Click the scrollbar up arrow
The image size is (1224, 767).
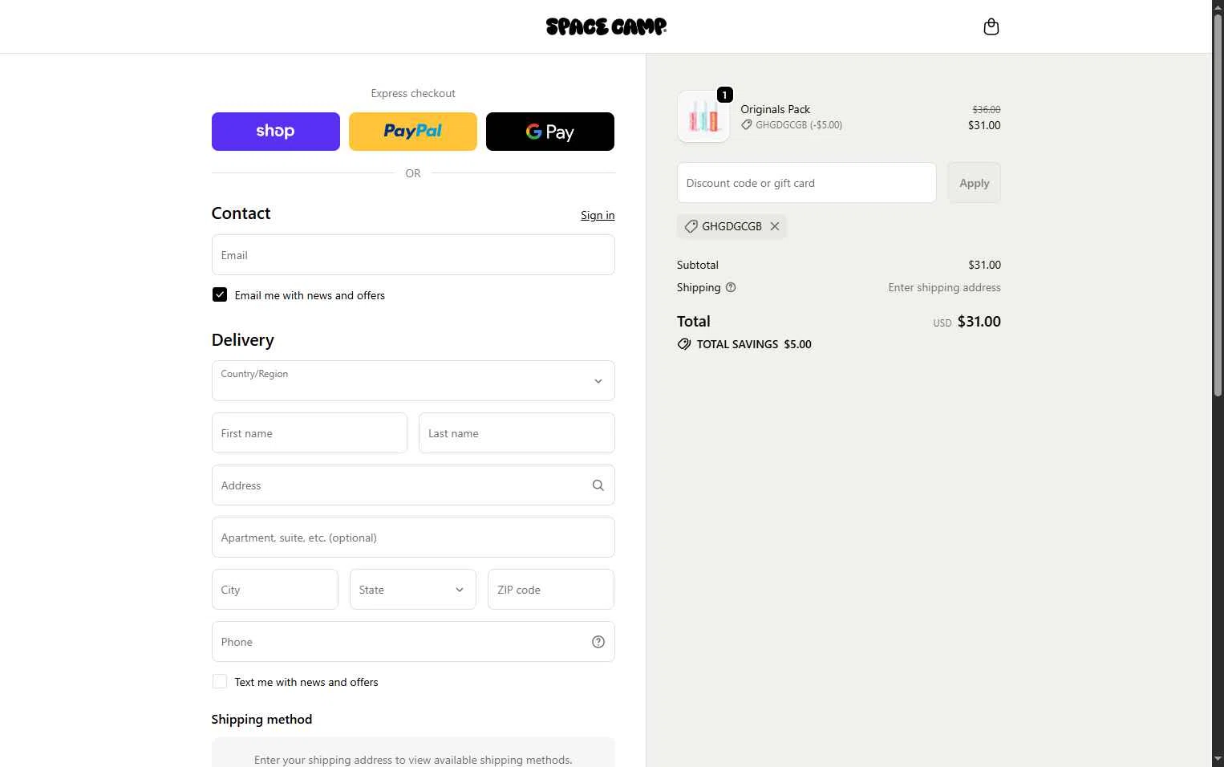coord(1218,6)
